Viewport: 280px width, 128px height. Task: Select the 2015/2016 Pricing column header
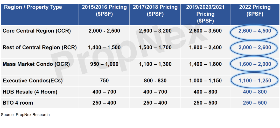[104, 11]
